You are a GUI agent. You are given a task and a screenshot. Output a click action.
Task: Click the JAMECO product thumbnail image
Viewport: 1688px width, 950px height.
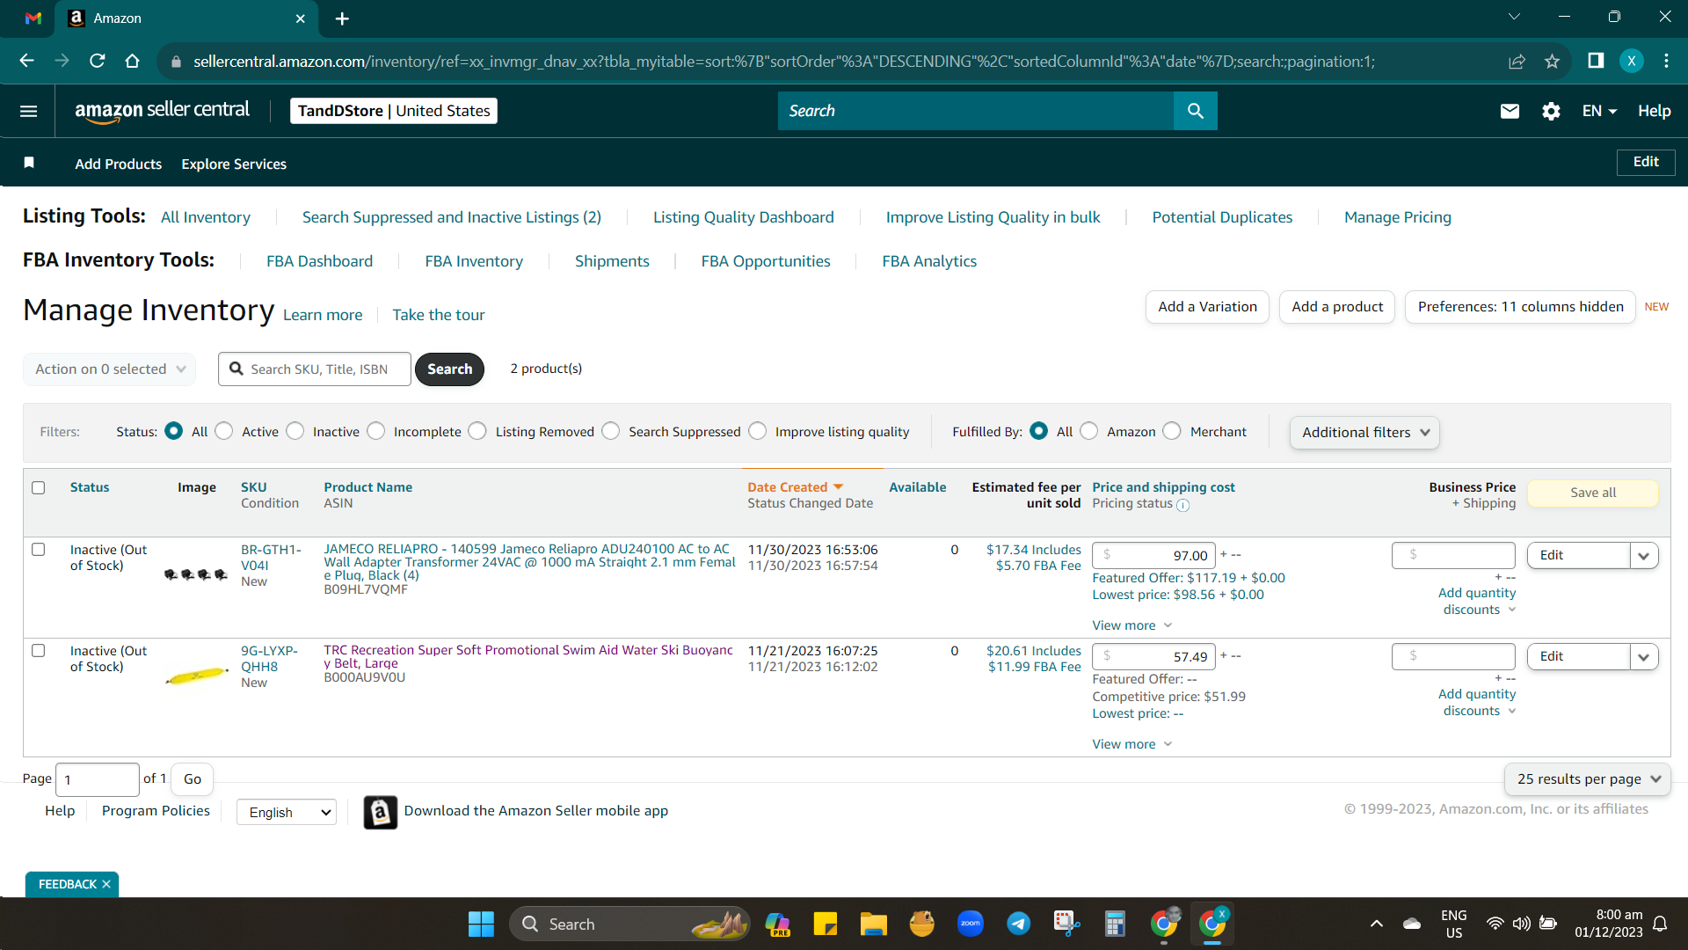click(196, 574)
